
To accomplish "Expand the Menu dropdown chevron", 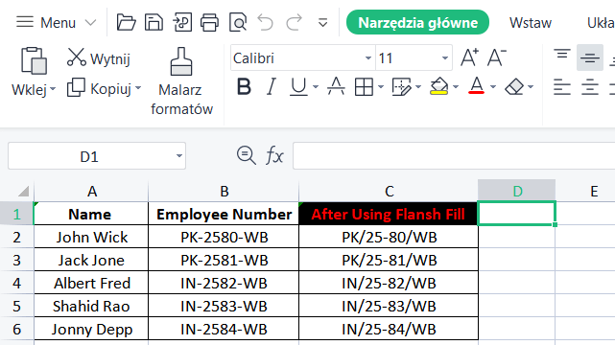I will [x=90, y=23].
